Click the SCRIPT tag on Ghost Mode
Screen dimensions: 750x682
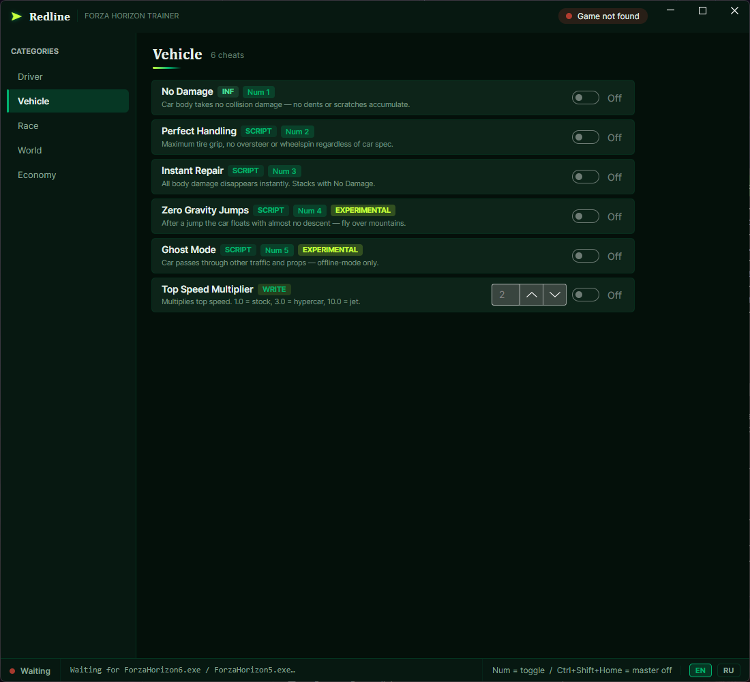[238, 250]
